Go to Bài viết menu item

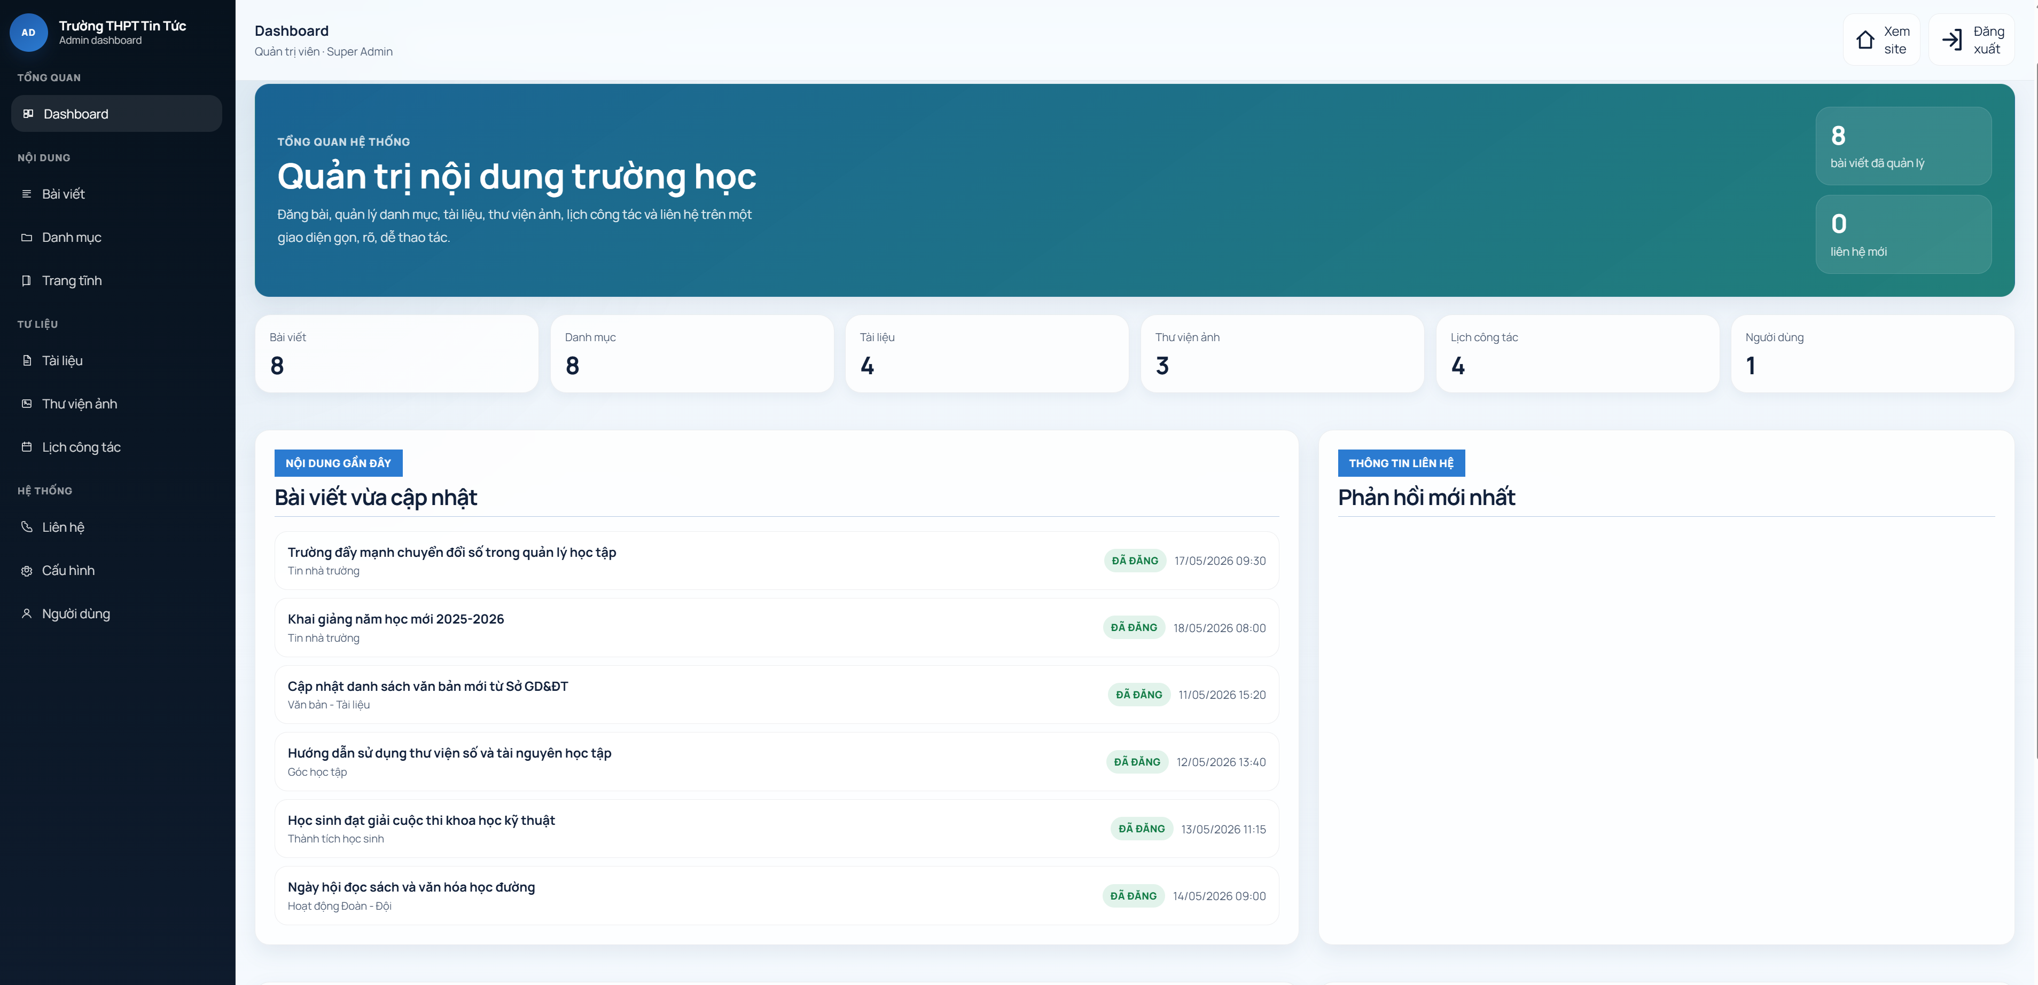(x=116, y=194)
